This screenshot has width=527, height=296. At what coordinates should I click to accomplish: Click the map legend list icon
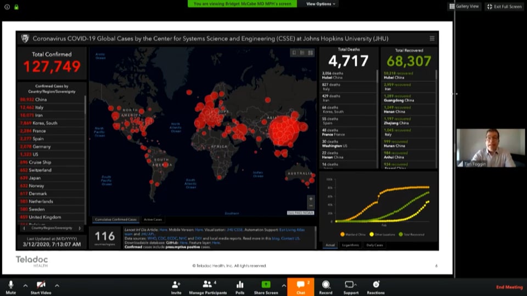click(302, 53)
